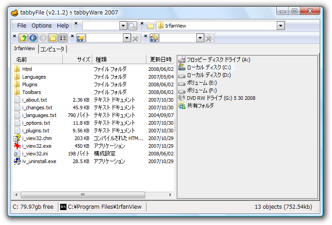Click the delete favorite X icon
Viewport: 332px width, 225px height.
136,38
